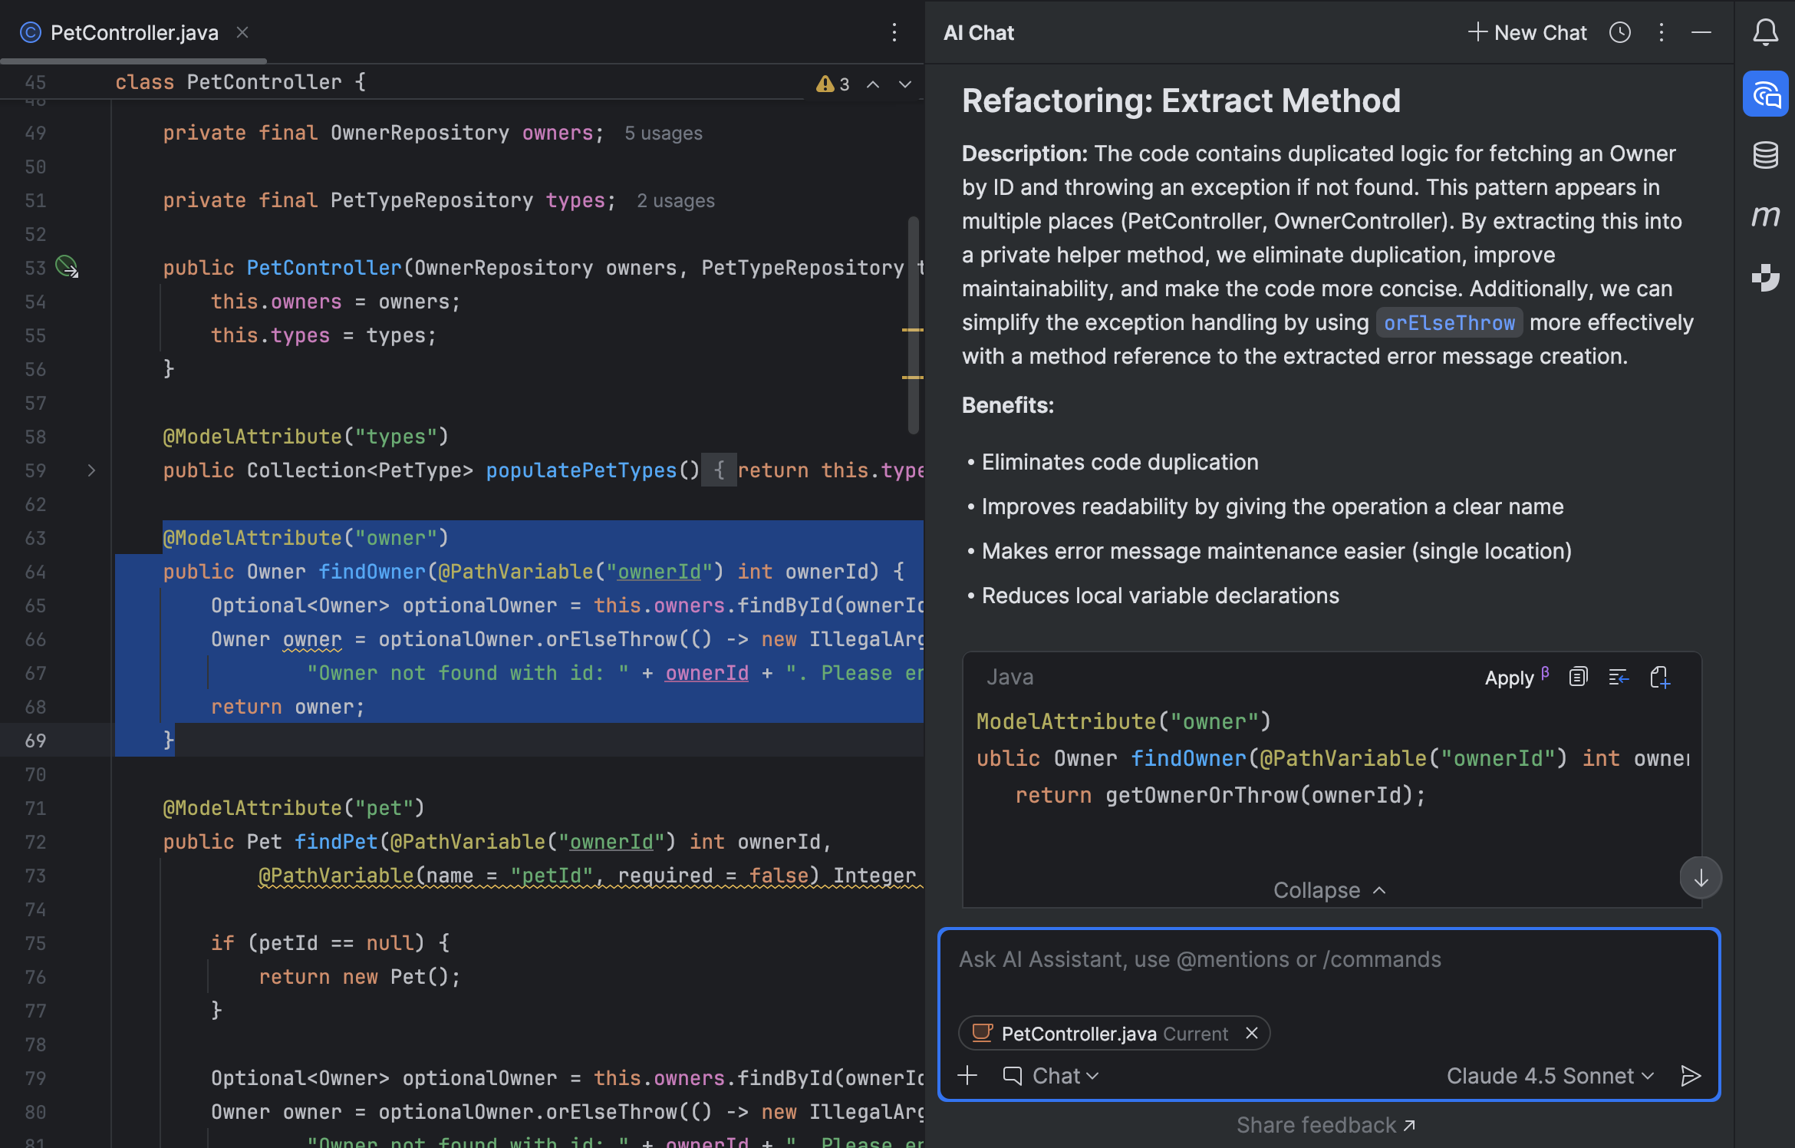The image size is (1795, 1148).
Task: Apply the suggested refactoring code
Action: [1508, 678]
